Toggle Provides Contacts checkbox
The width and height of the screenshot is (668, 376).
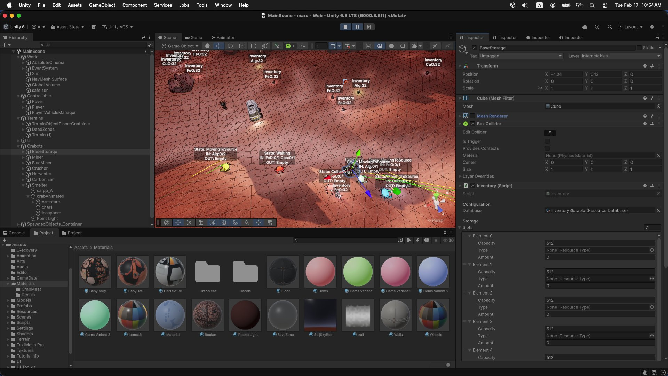tap(547, 148)
